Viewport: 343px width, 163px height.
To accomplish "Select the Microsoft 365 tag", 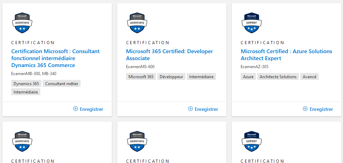I will [141, 77].
